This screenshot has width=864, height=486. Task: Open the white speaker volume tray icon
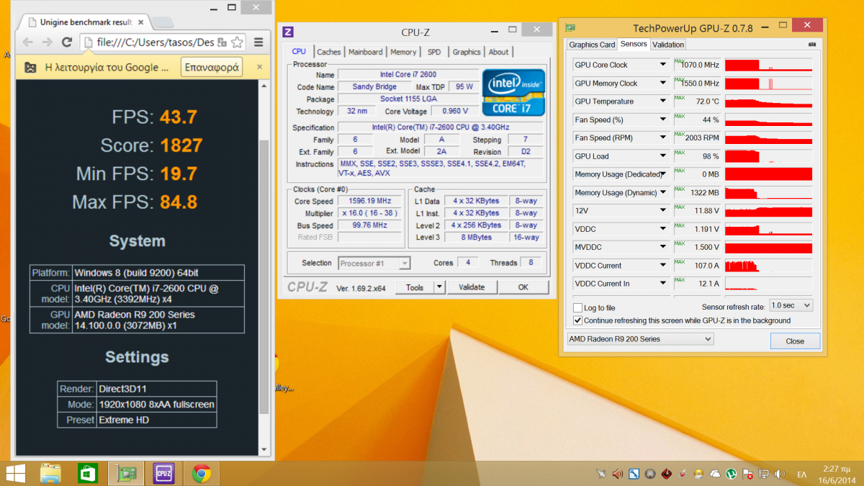click(x=780, y=474)
